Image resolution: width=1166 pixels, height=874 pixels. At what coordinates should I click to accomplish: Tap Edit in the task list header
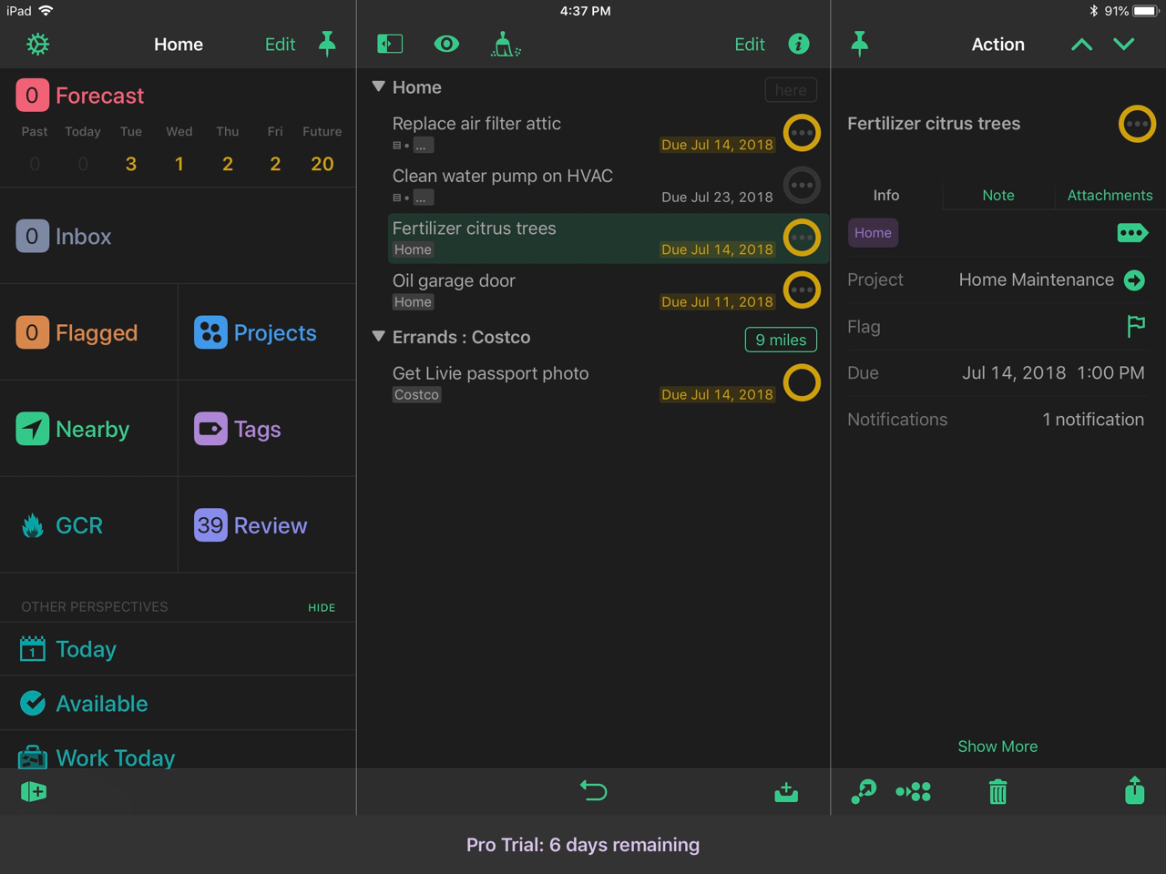click(750, 44)
